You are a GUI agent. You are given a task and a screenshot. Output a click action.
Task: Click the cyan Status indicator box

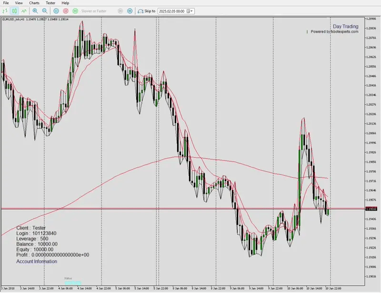(x=73, y=283)
